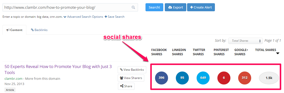Select the Content tab
The height and width of the screenshot is (93, 284).
[x=15, y=30]
